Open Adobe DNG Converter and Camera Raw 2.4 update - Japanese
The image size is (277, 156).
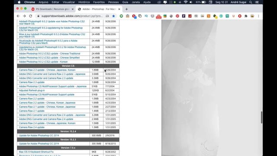(52, 115)
